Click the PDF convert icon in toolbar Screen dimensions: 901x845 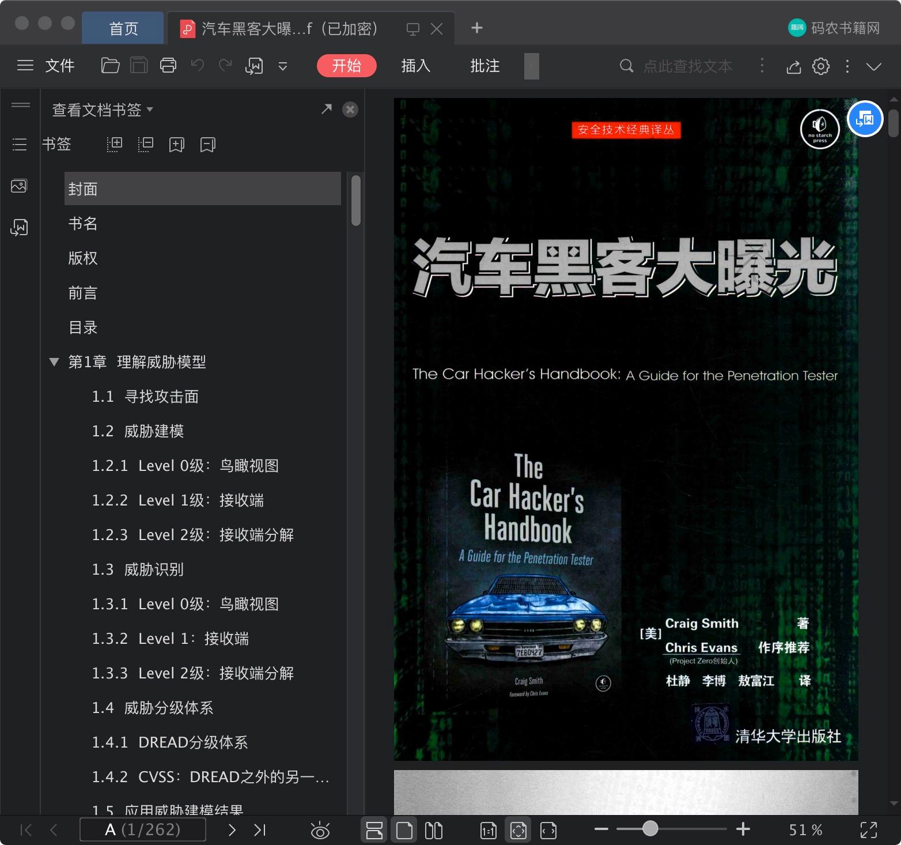(254, 66)
